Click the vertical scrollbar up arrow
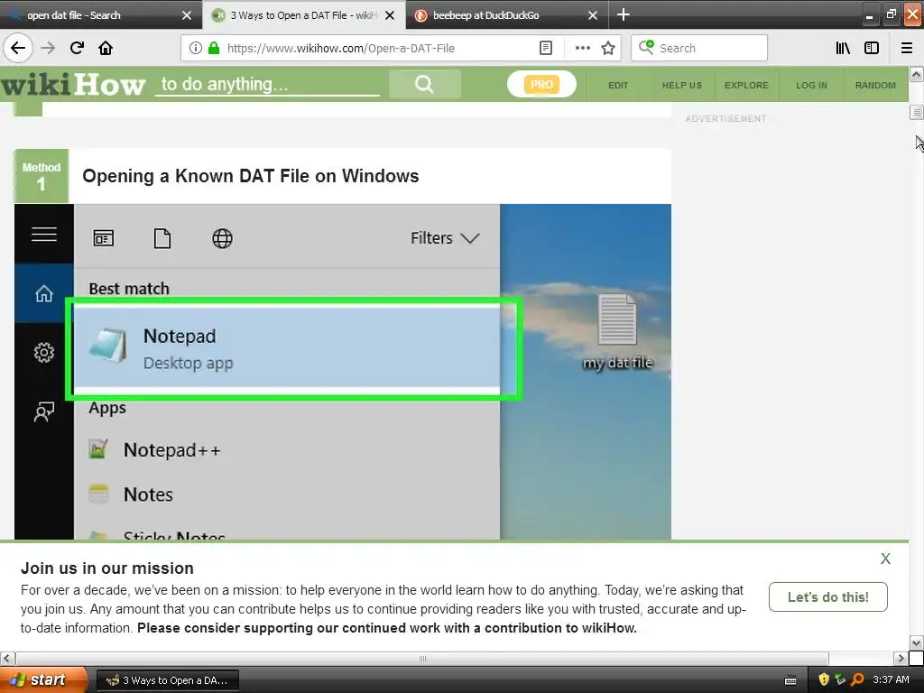Image resolution: width=924 pixels, height=693 pixels. pos(916,74)
